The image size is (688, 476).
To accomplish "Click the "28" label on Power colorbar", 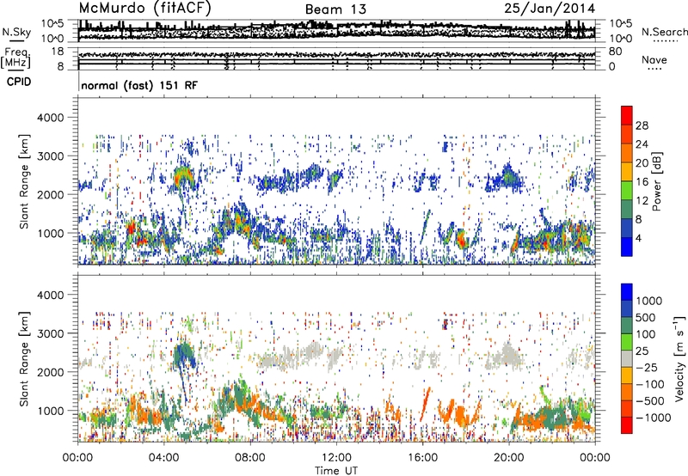I will (642, 125).
